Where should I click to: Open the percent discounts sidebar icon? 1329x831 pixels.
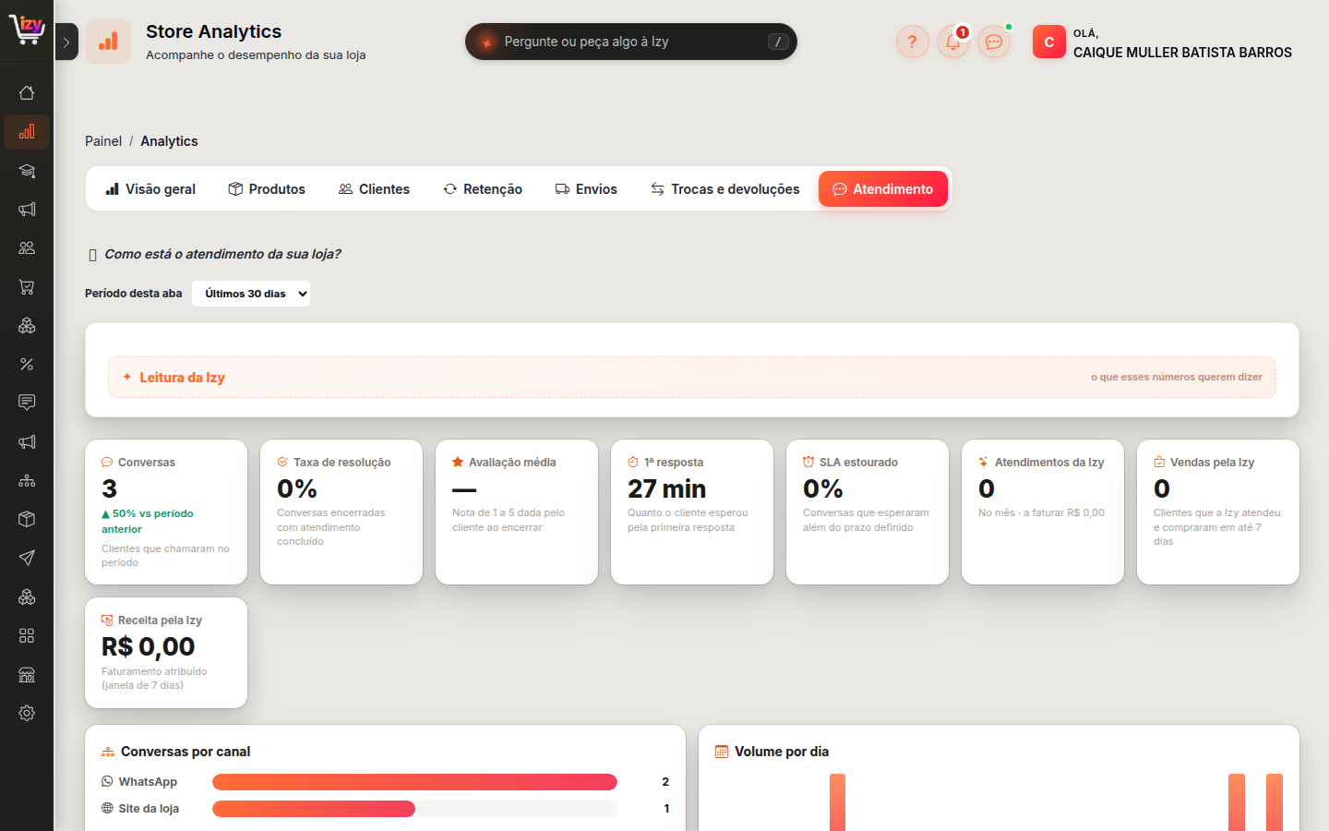[27, 365]
